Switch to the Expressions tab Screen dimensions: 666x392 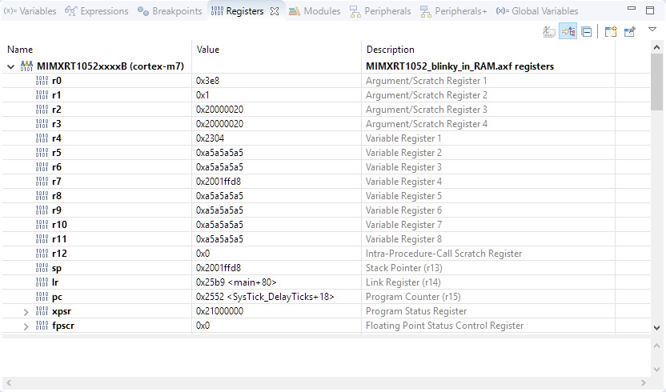pos(96,11)
